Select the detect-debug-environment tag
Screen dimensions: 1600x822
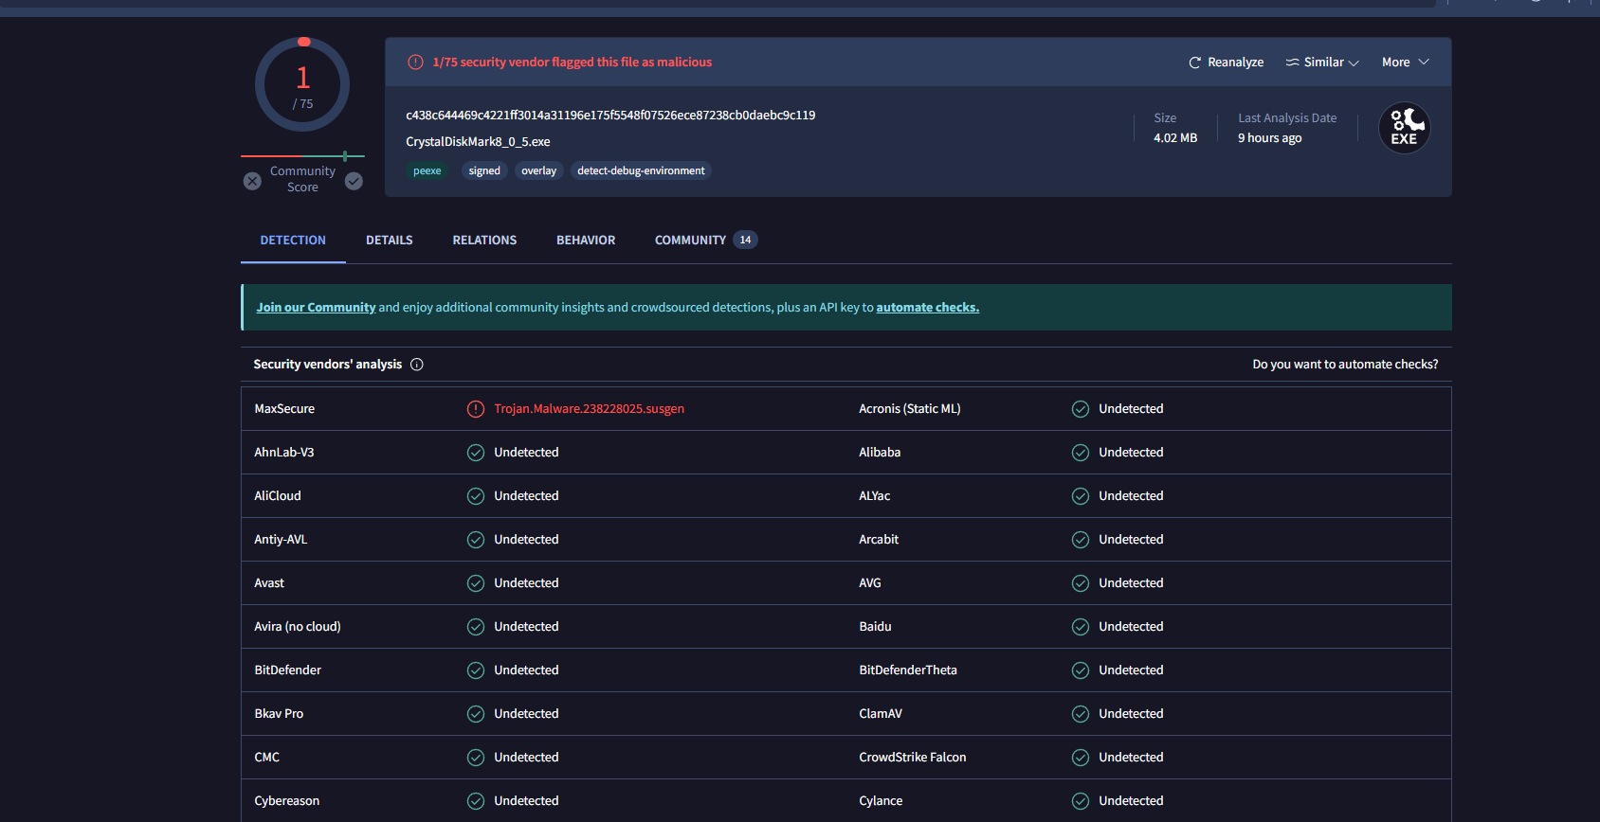coord(641,171)
